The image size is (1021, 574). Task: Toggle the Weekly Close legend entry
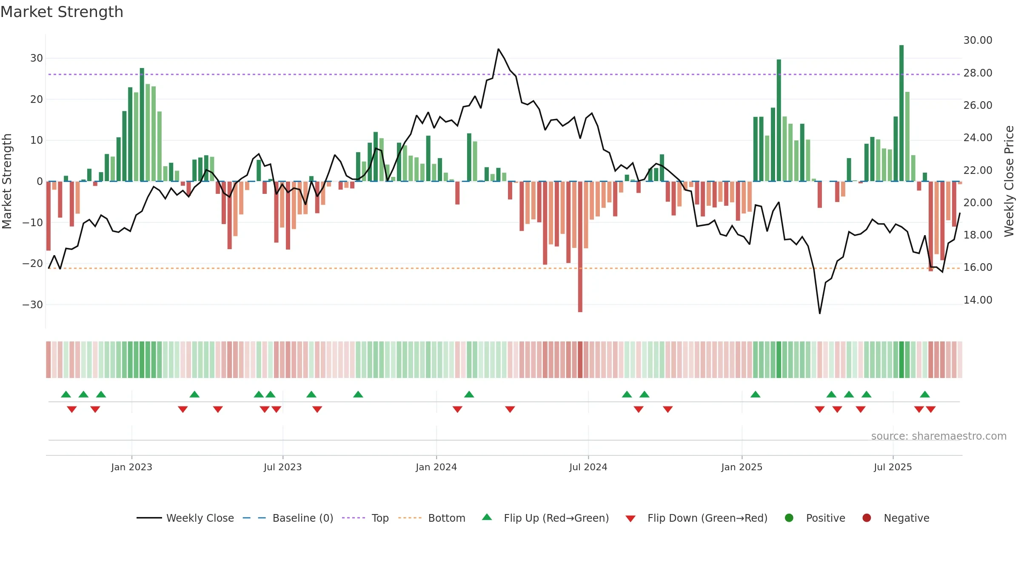(x=185, y=518)
